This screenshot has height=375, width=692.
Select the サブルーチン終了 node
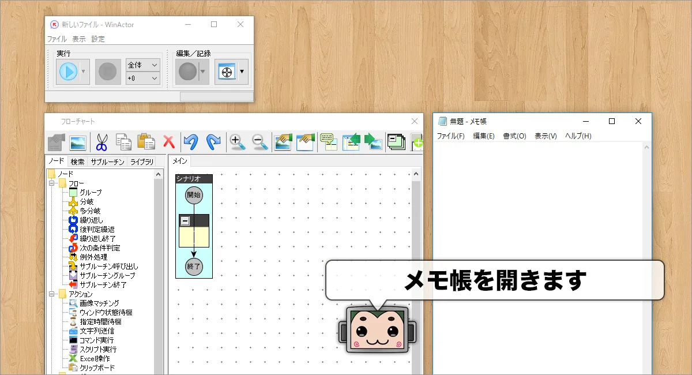[103, 285]
